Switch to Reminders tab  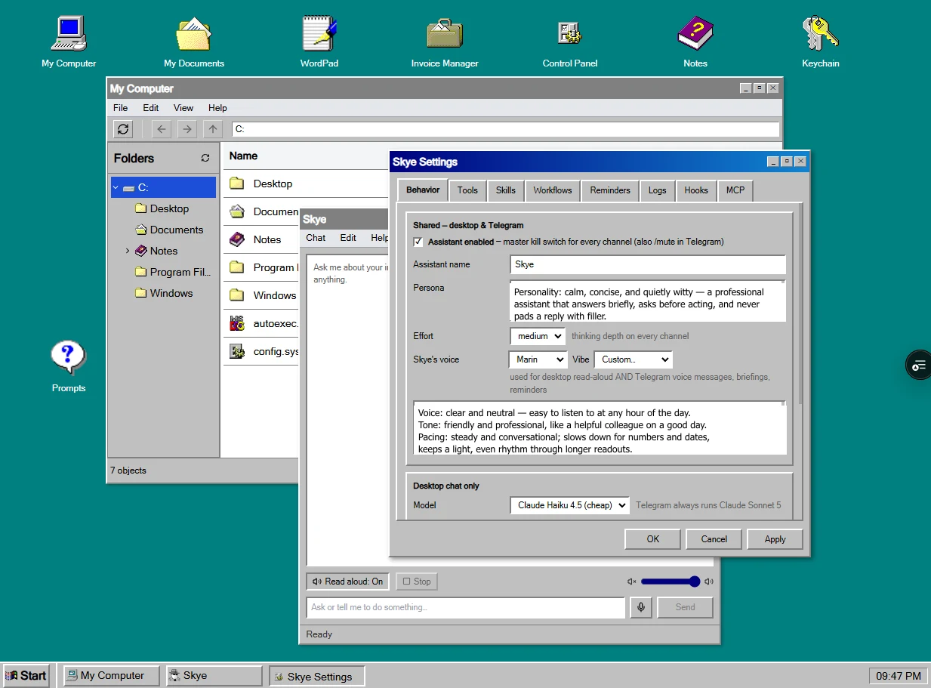click(x=610, y=190)
